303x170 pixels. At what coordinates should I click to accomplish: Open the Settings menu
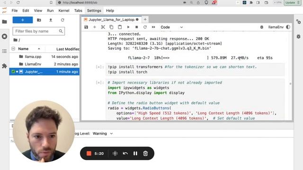pyautogui.click(x=94, y=10)
